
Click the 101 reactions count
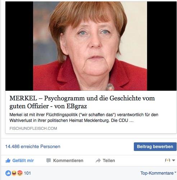pos(27,173)
